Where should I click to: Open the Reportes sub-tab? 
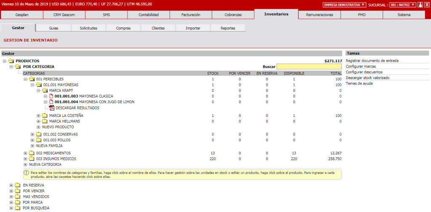pos(228,28)
